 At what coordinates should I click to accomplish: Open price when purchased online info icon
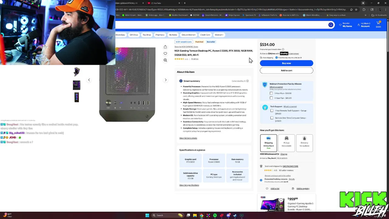point(283,49)
